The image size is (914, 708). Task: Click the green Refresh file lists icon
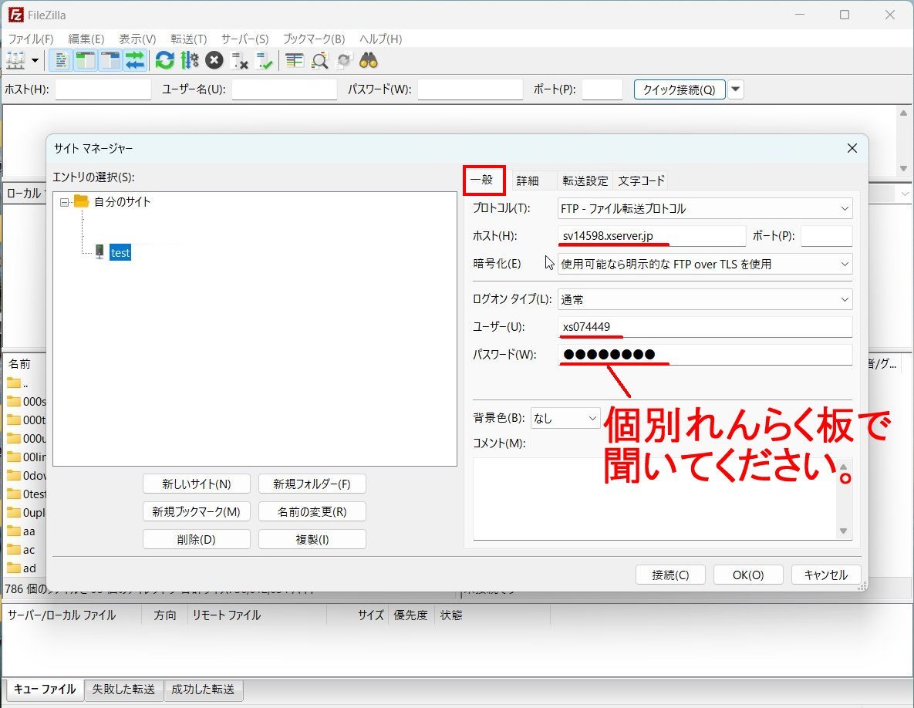coord(165,61)
